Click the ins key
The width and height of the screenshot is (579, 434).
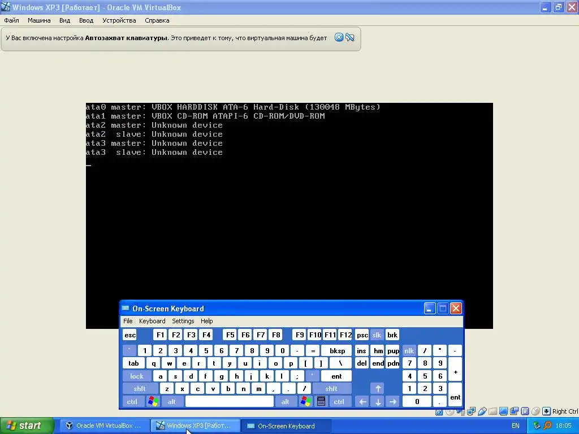(x=361, y=350)
